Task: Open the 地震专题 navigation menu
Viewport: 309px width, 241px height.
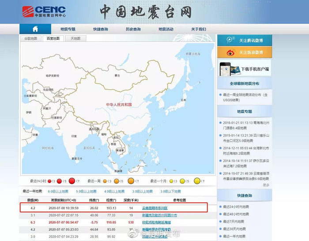Action: 68,29
